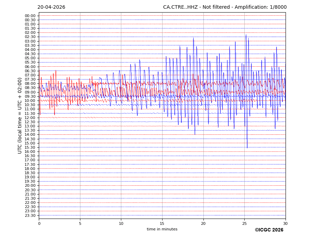Screen dimensions: 324x243
Task: Select the ©ICGC 2026 copyright text
Action: click(269, 230)
